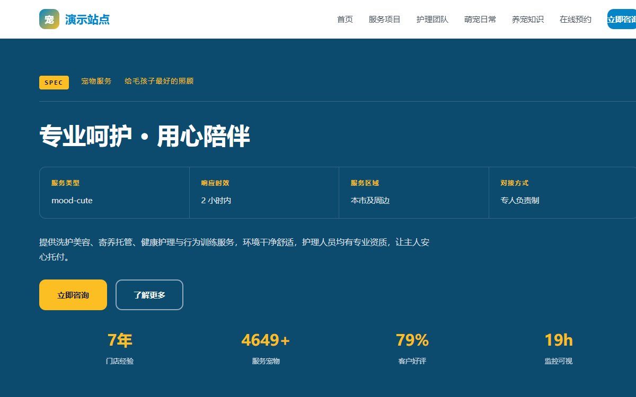The image size is (636, 397).
Task: Open the 护理团队 nav item
Action: (432, 20)
